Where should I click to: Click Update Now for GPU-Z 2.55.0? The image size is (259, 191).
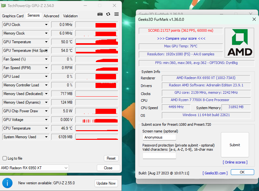[x=106, y=183]
